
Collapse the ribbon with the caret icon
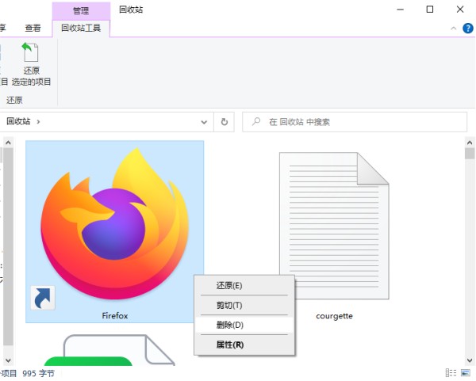click(x=454, y=29)
